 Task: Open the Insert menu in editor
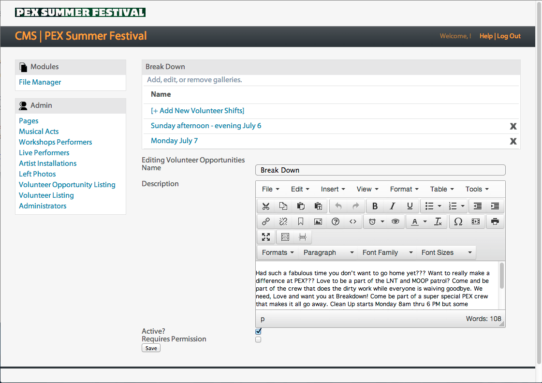tap(333, 189)
